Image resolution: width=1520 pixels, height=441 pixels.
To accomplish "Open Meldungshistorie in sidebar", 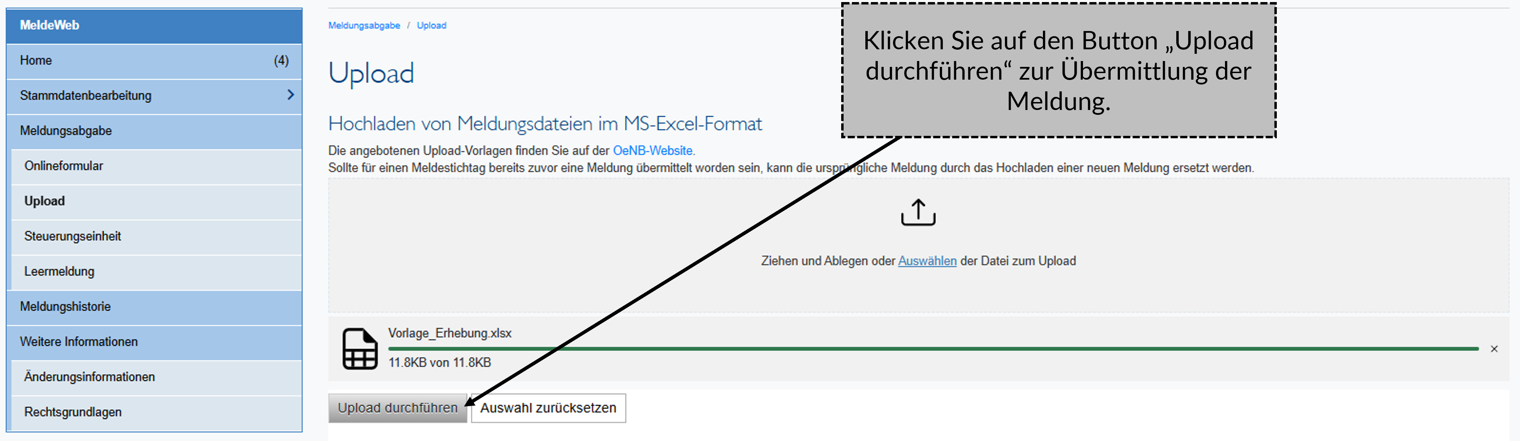I will pos(65,307).
